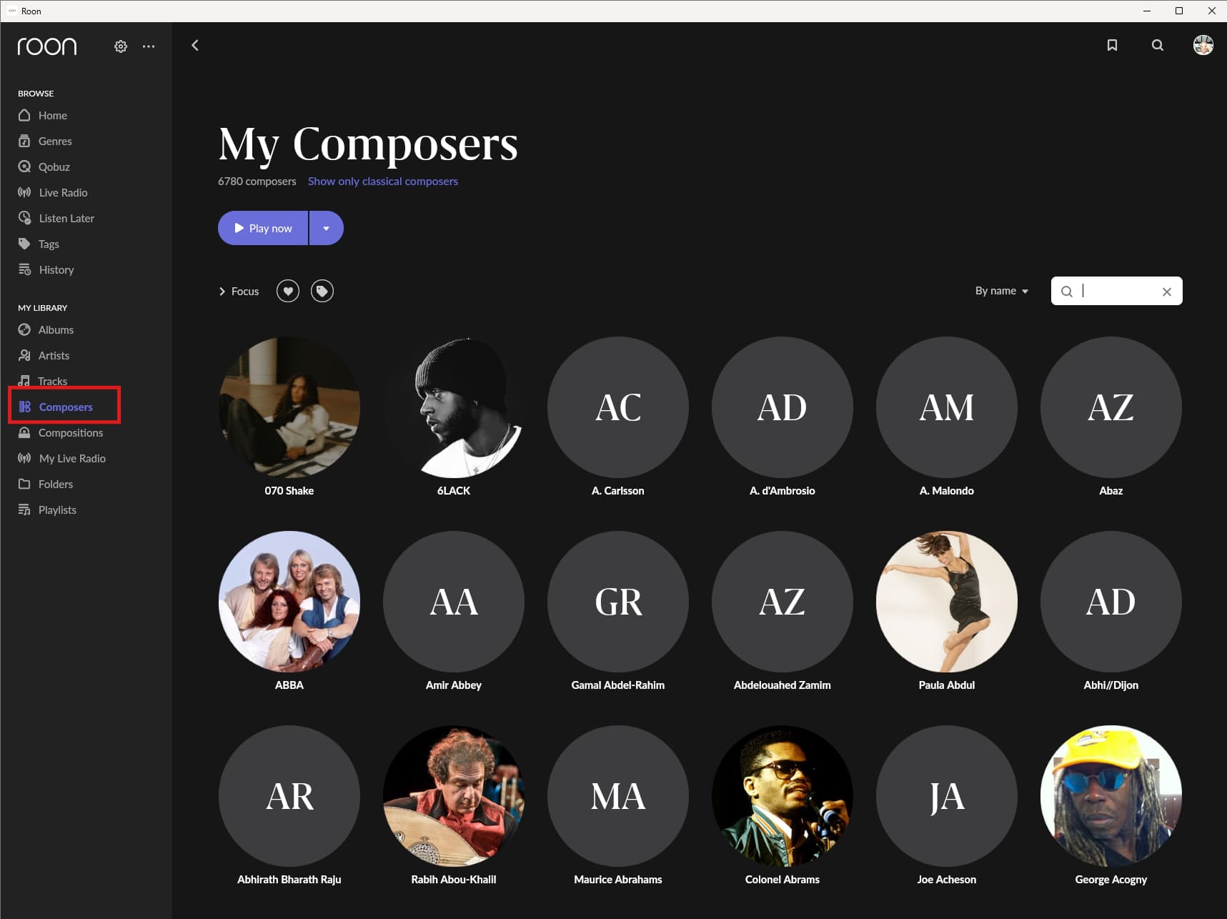Open George Acogny composer photo
The image size is (1227, 919).
[x=1111, y=796]
